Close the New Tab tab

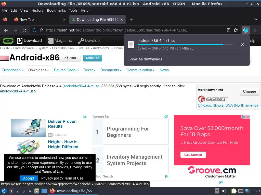click(x=64, y=20)
